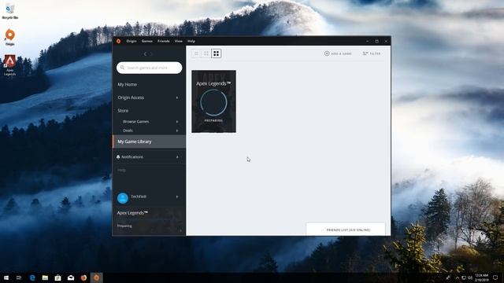Image resolution: width=504 pixels, height=283 pixels.
Task: Open the network icon in tray
Action: click(464, 277)
